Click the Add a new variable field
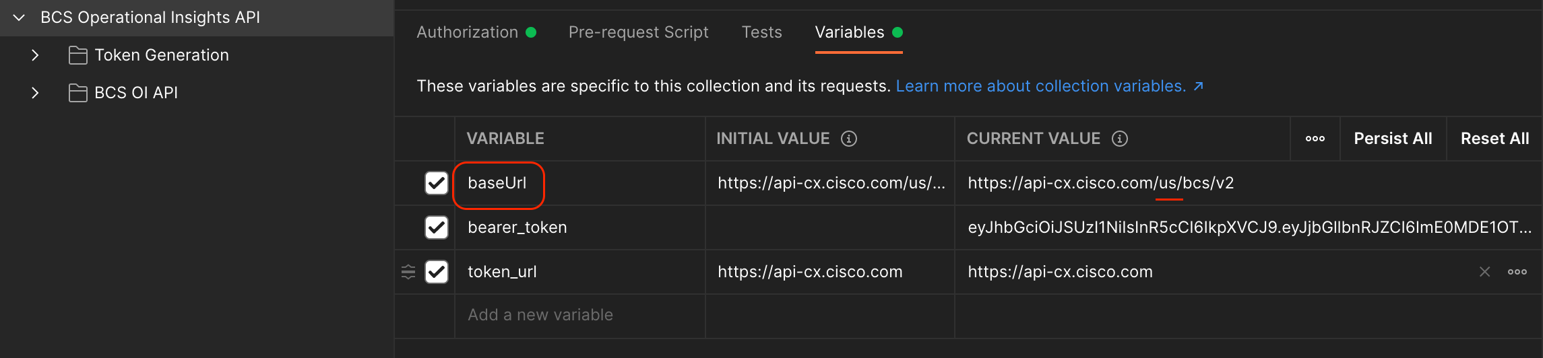 coord(540,315)
